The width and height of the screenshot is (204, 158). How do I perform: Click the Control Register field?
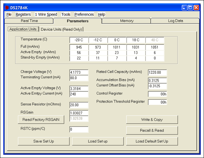tap(157, 94)
